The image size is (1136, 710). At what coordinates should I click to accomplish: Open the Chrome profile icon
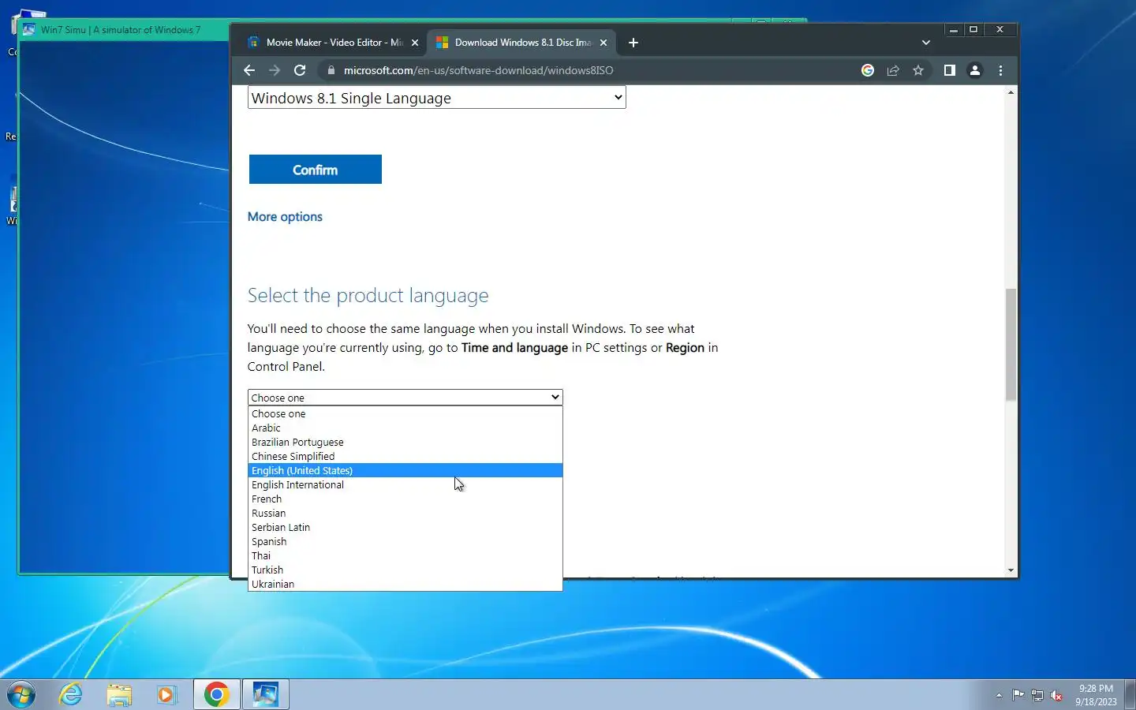[975, 70]
